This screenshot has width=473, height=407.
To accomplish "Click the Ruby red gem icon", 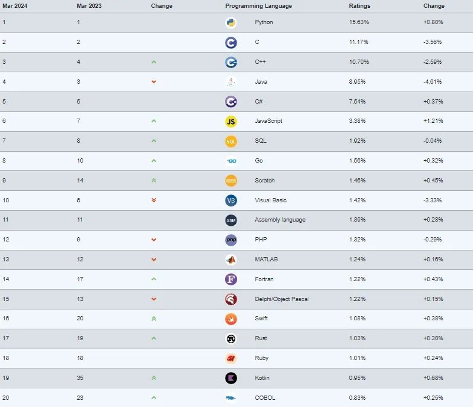I will (x=231, y=358).
